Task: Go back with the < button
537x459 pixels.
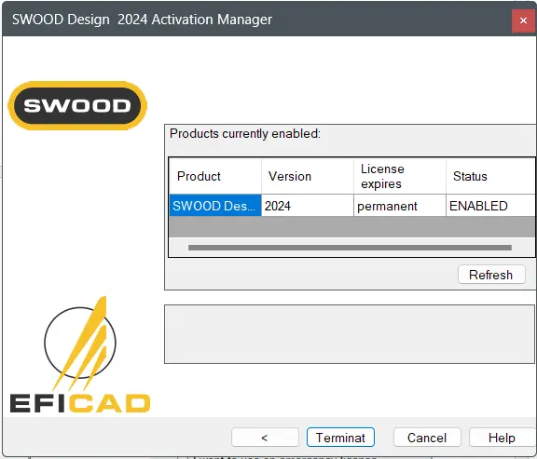Action: coord(265,438)
